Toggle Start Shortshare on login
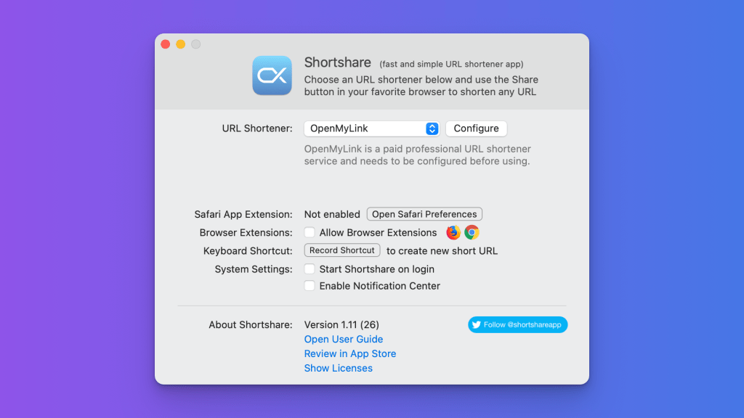This screenshot has width=744, height=418. (310, 269)
